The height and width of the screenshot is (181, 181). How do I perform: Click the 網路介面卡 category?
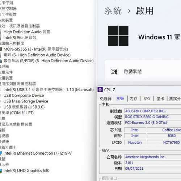[8, 147]
